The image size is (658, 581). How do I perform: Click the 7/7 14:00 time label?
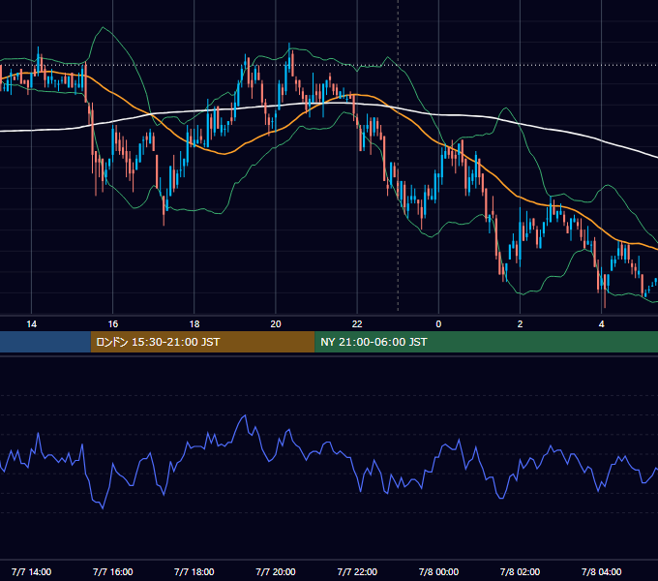point(32,571)
